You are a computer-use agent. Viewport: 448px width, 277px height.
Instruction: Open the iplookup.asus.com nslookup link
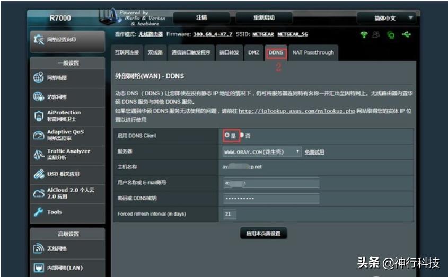point(297,111)
